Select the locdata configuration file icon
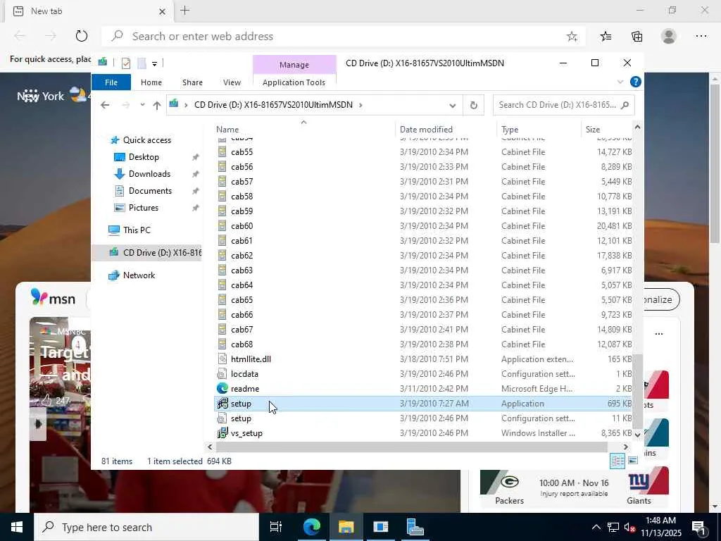721x541 pixels. pyautogui.click(x=222, y=374)
